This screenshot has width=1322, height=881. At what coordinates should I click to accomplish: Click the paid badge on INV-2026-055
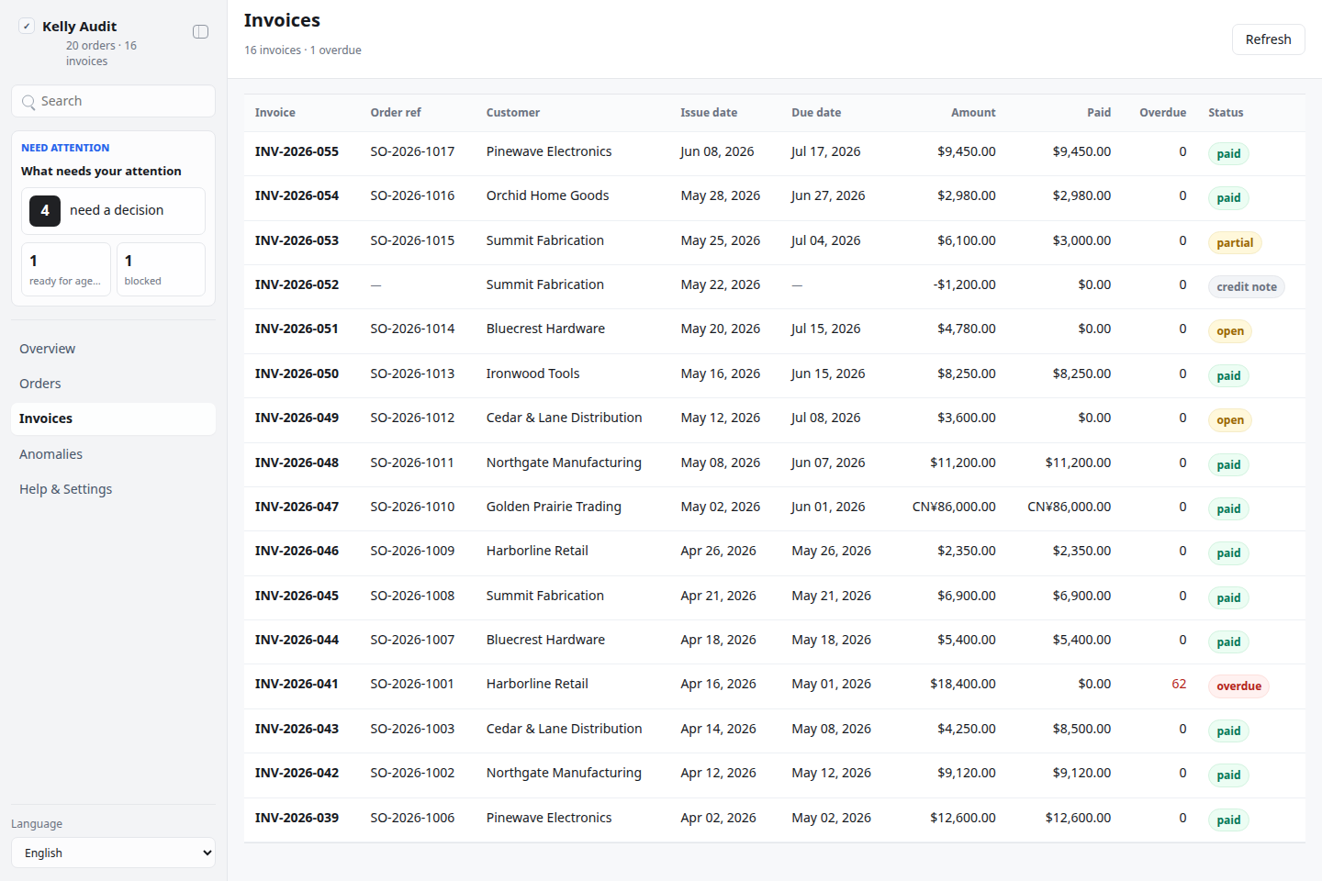[x=1228, y=154]
